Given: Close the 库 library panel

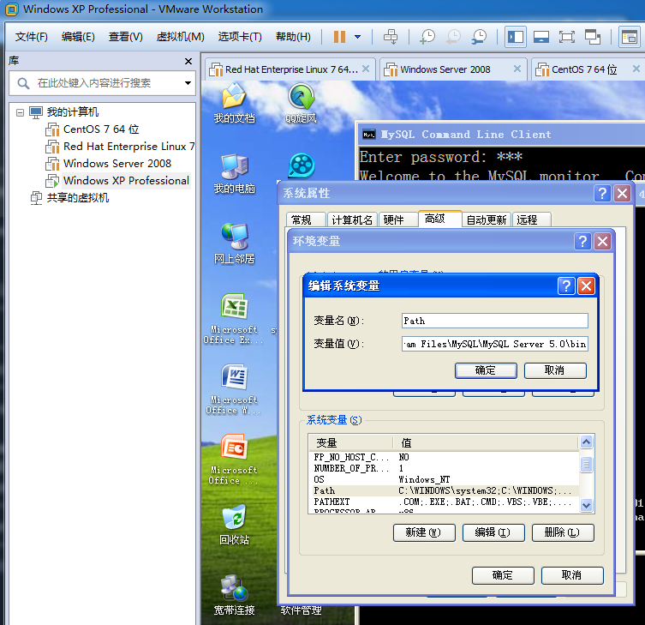Looking at the screenshot, I should click(x=188, y=62).
